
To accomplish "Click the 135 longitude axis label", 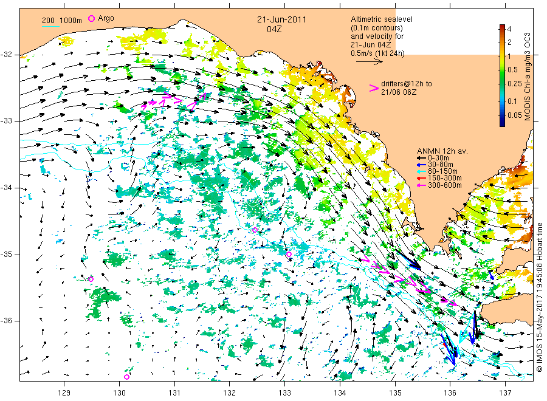I will (x=395, y=393).
